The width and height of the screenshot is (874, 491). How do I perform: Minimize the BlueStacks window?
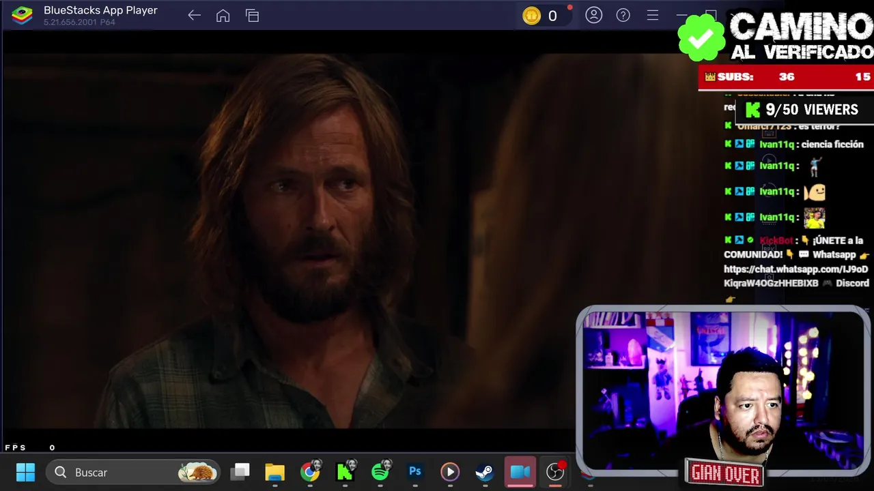(681, 15)
